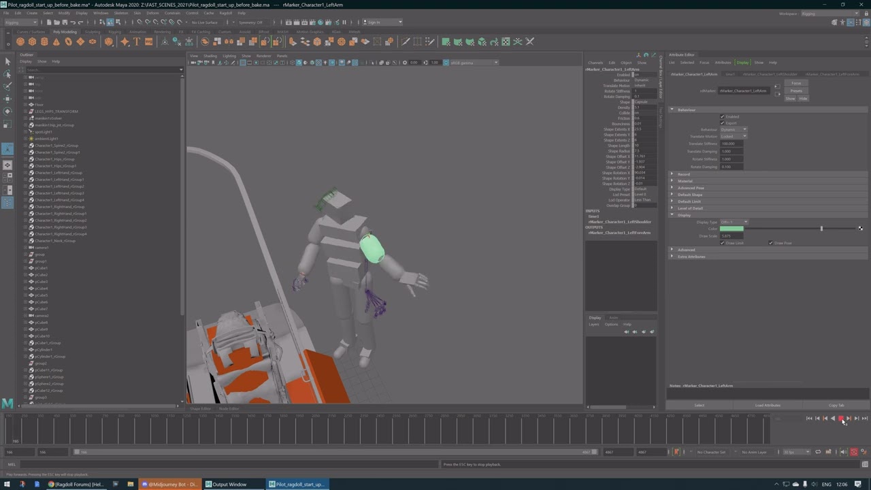Toggle the Enabled checkbox under Behaviour
Image resolution: width=871 pixels, height=490 pixels.
coord(723,116)
